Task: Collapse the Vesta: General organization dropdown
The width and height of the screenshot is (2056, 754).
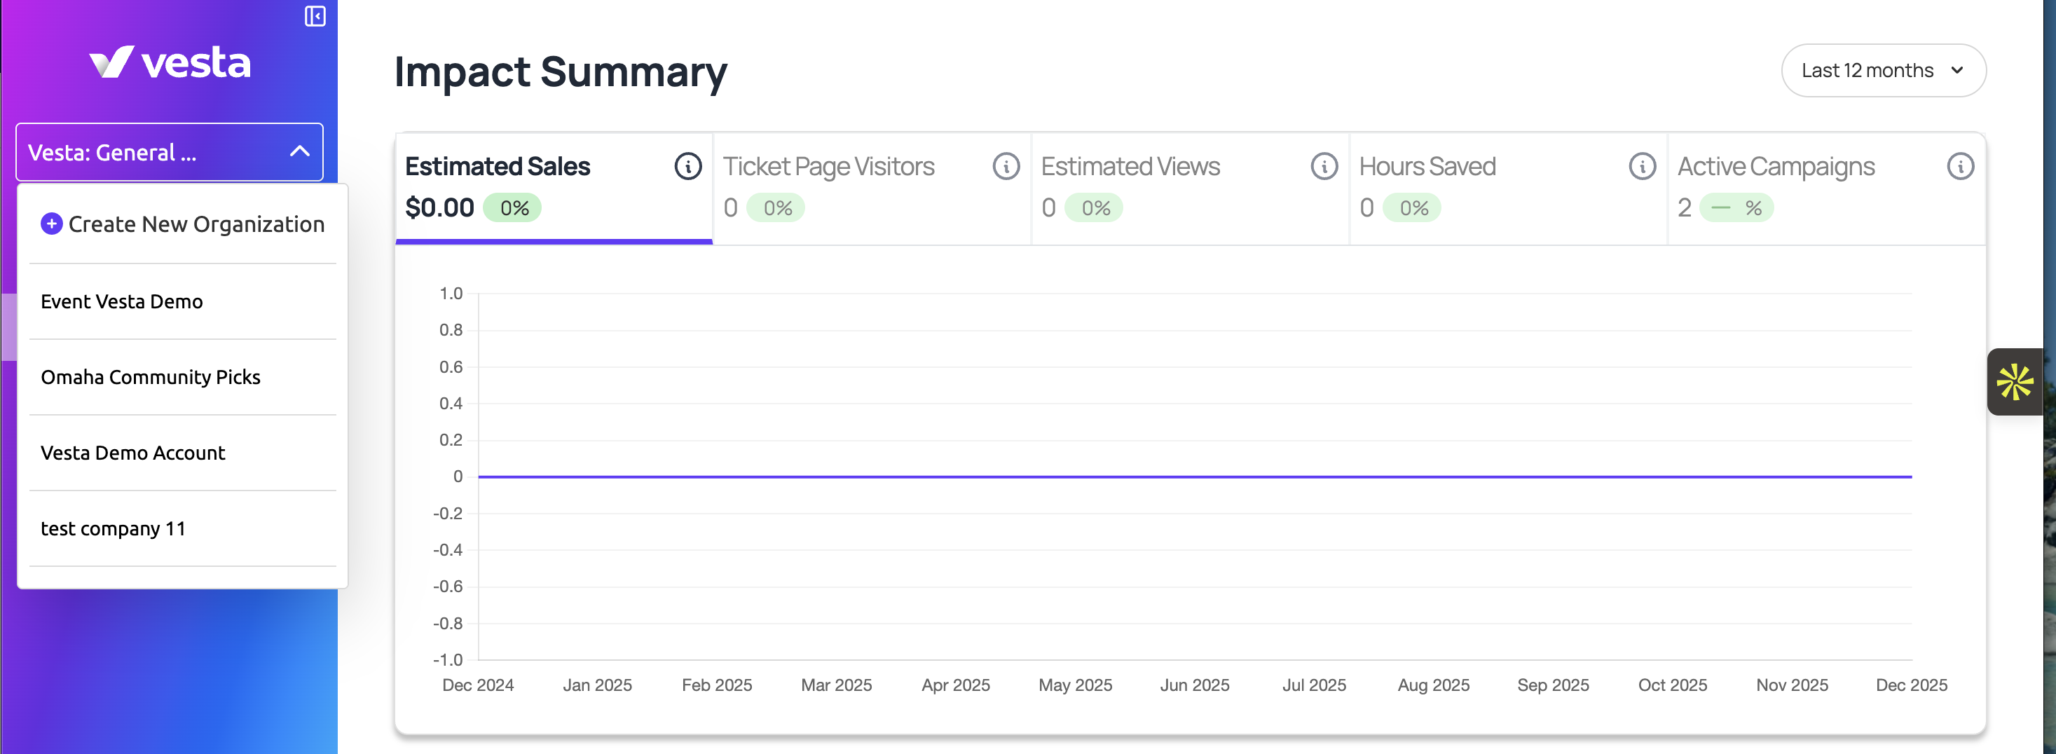Action: coord(169,151)
